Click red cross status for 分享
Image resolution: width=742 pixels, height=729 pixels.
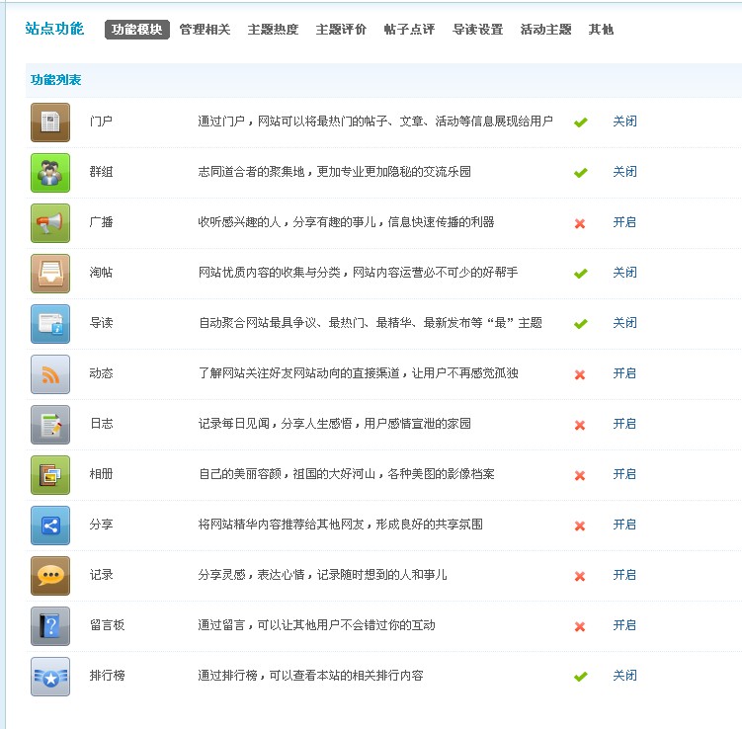click(580, 526)
